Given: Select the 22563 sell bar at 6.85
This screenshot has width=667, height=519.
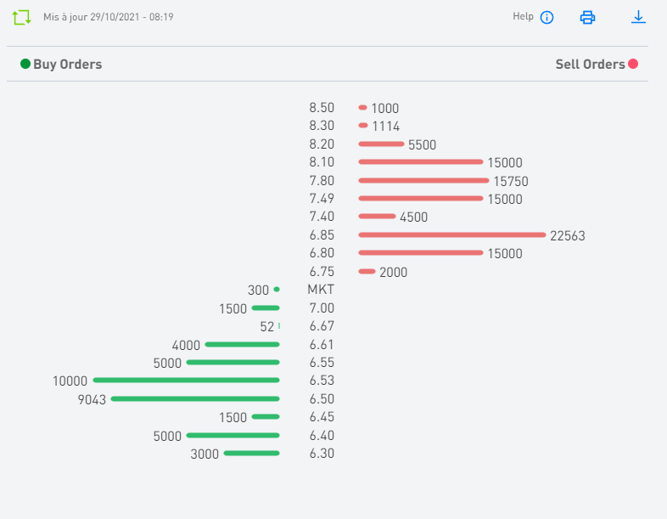Looking at the screenshot, I should pyautogui.click(x=452, y=235).
